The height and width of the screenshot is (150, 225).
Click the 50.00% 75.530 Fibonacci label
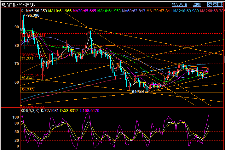(x=33, y=55)
